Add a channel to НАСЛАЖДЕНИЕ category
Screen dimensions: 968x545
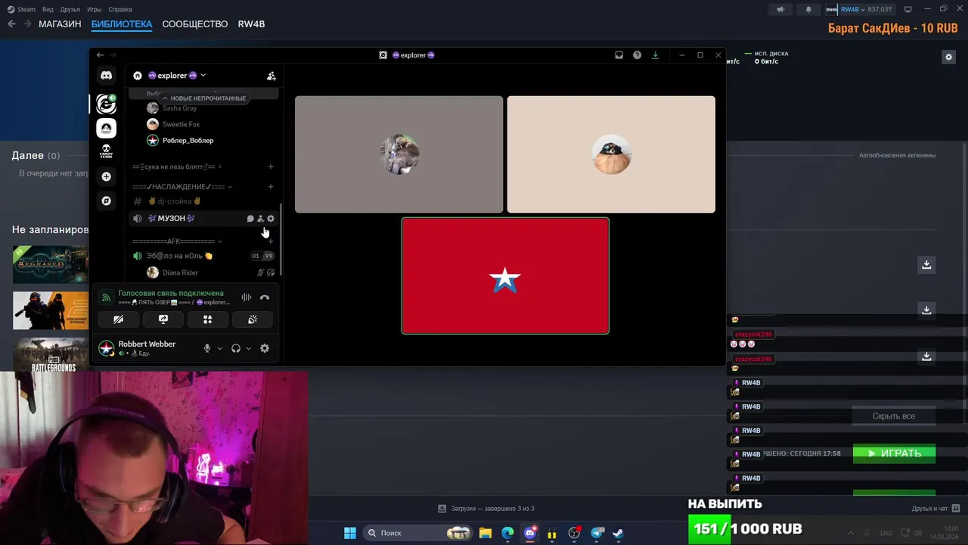[x=271, y=187]
